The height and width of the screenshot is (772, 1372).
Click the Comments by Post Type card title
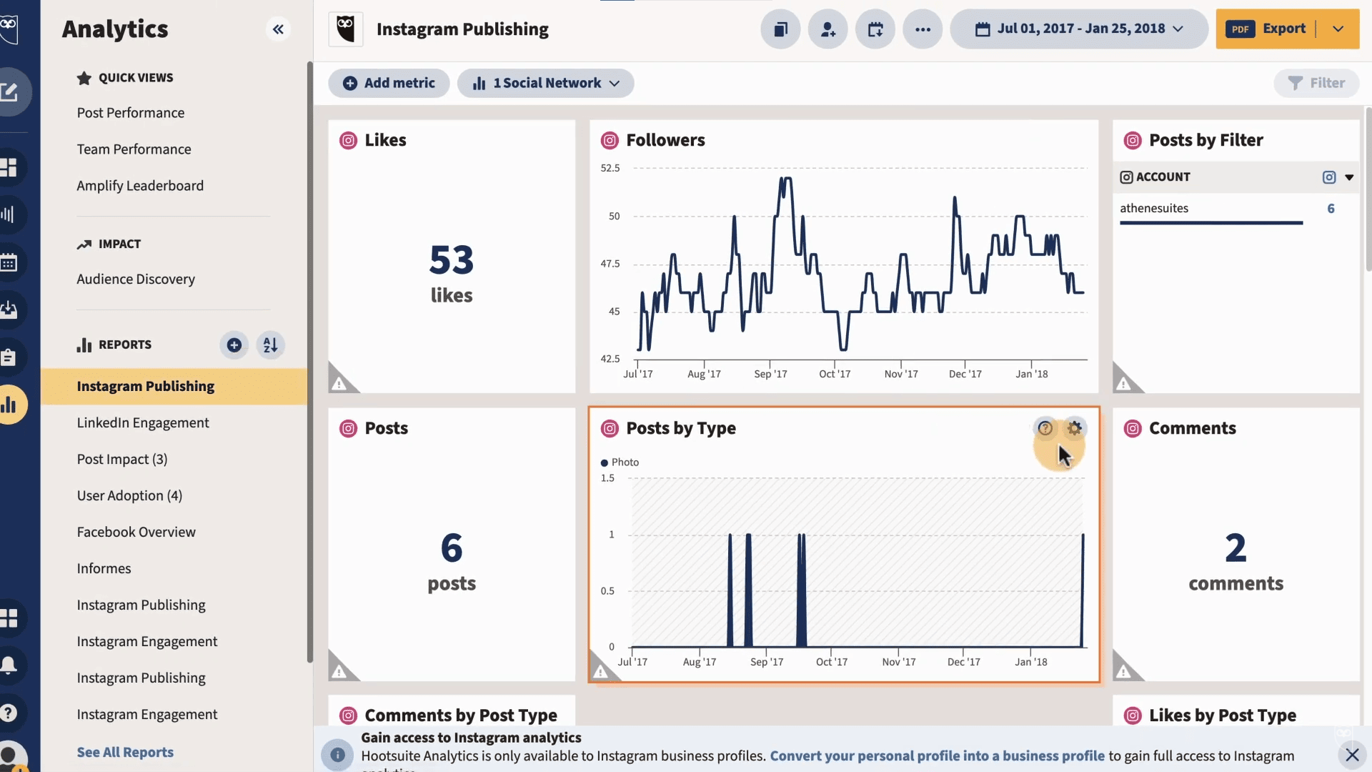click(x=461, y=716)
